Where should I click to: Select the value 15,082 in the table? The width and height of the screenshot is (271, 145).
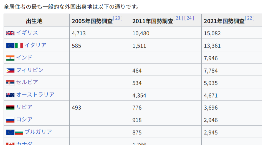(x=212, y=33)
